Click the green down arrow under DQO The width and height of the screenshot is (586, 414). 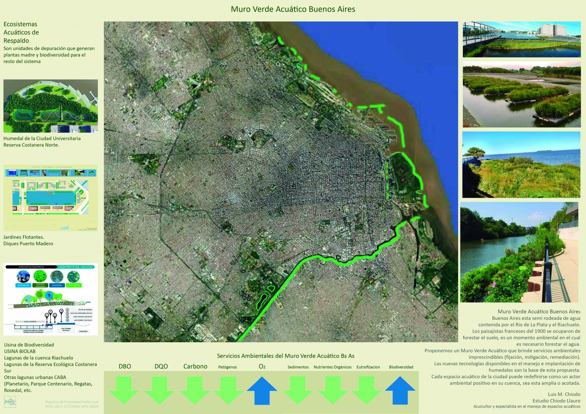[x=159, y=390]
